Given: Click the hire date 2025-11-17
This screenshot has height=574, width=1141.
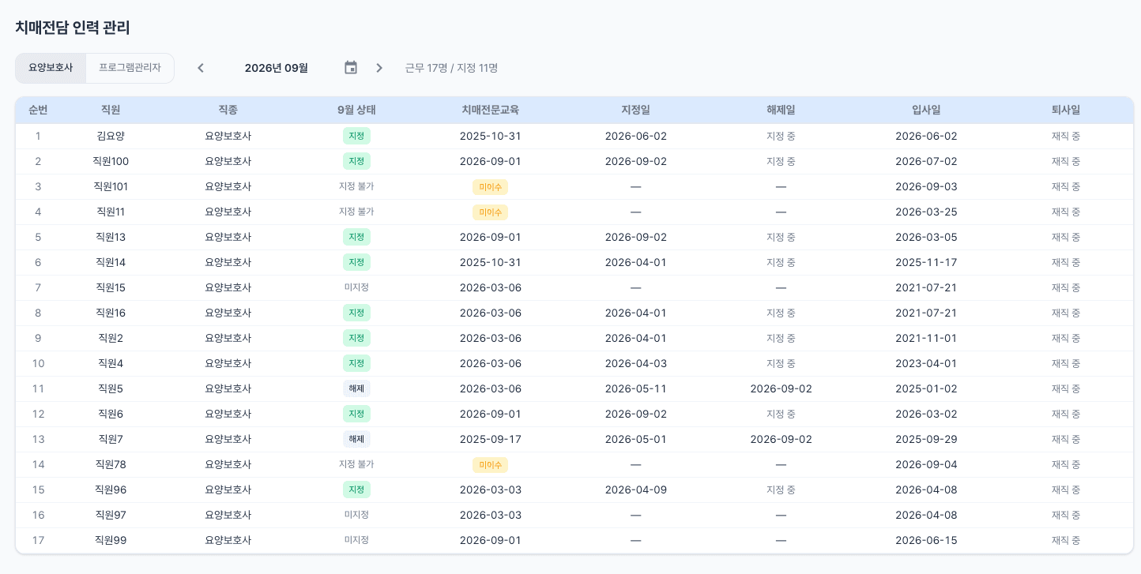Looking at the screenshot, I should tap(926, 262).
